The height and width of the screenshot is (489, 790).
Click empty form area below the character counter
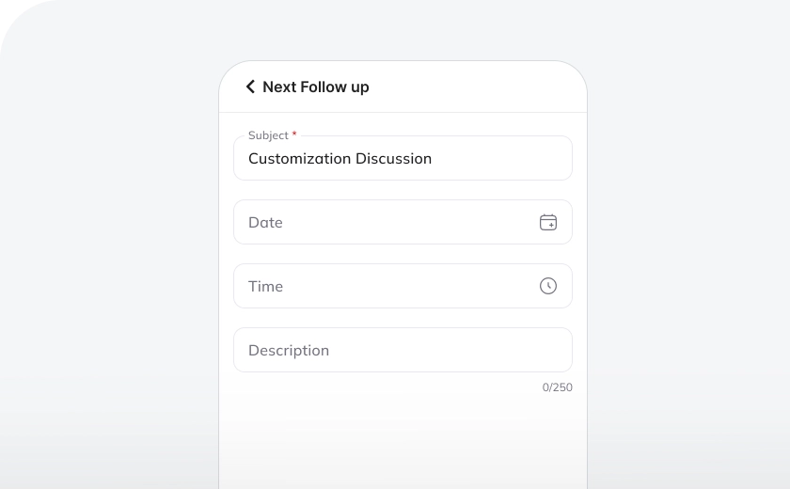(403, 437)
